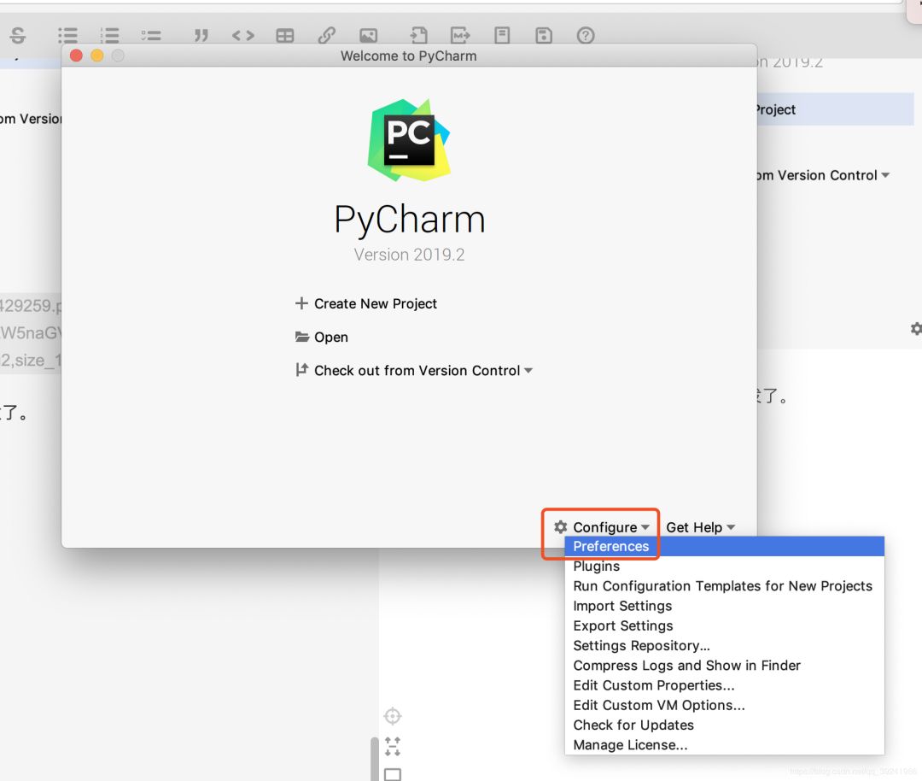
Task: Insert a table from the editor toolbar
Action: coord(284,35)
